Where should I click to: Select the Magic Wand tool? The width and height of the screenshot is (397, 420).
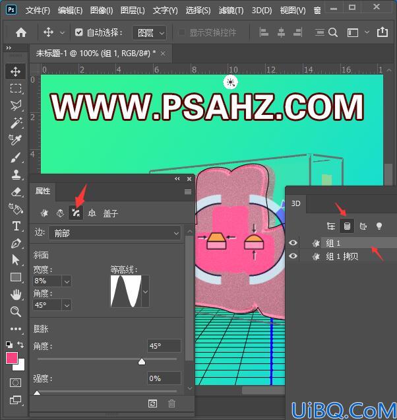[16, 122]
